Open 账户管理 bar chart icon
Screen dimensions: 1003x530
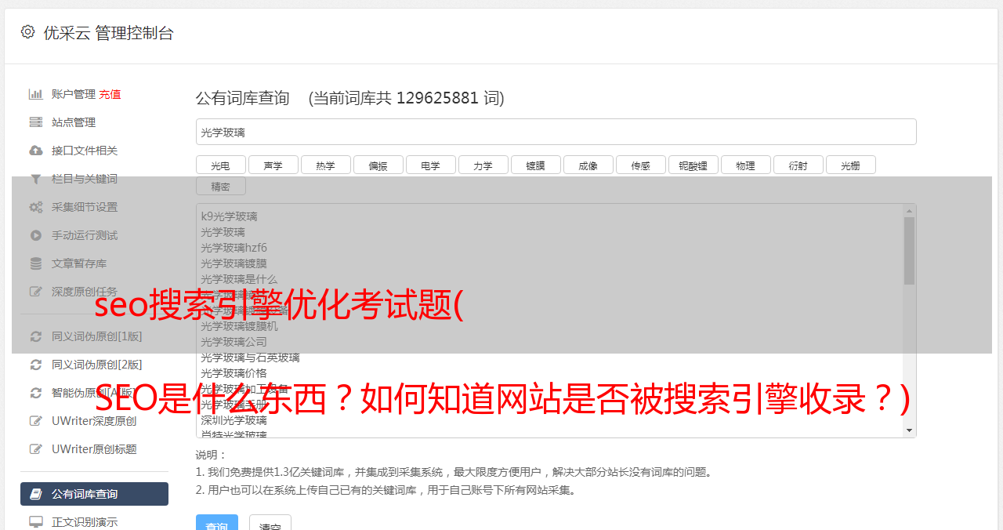click(x=36, y=94)
